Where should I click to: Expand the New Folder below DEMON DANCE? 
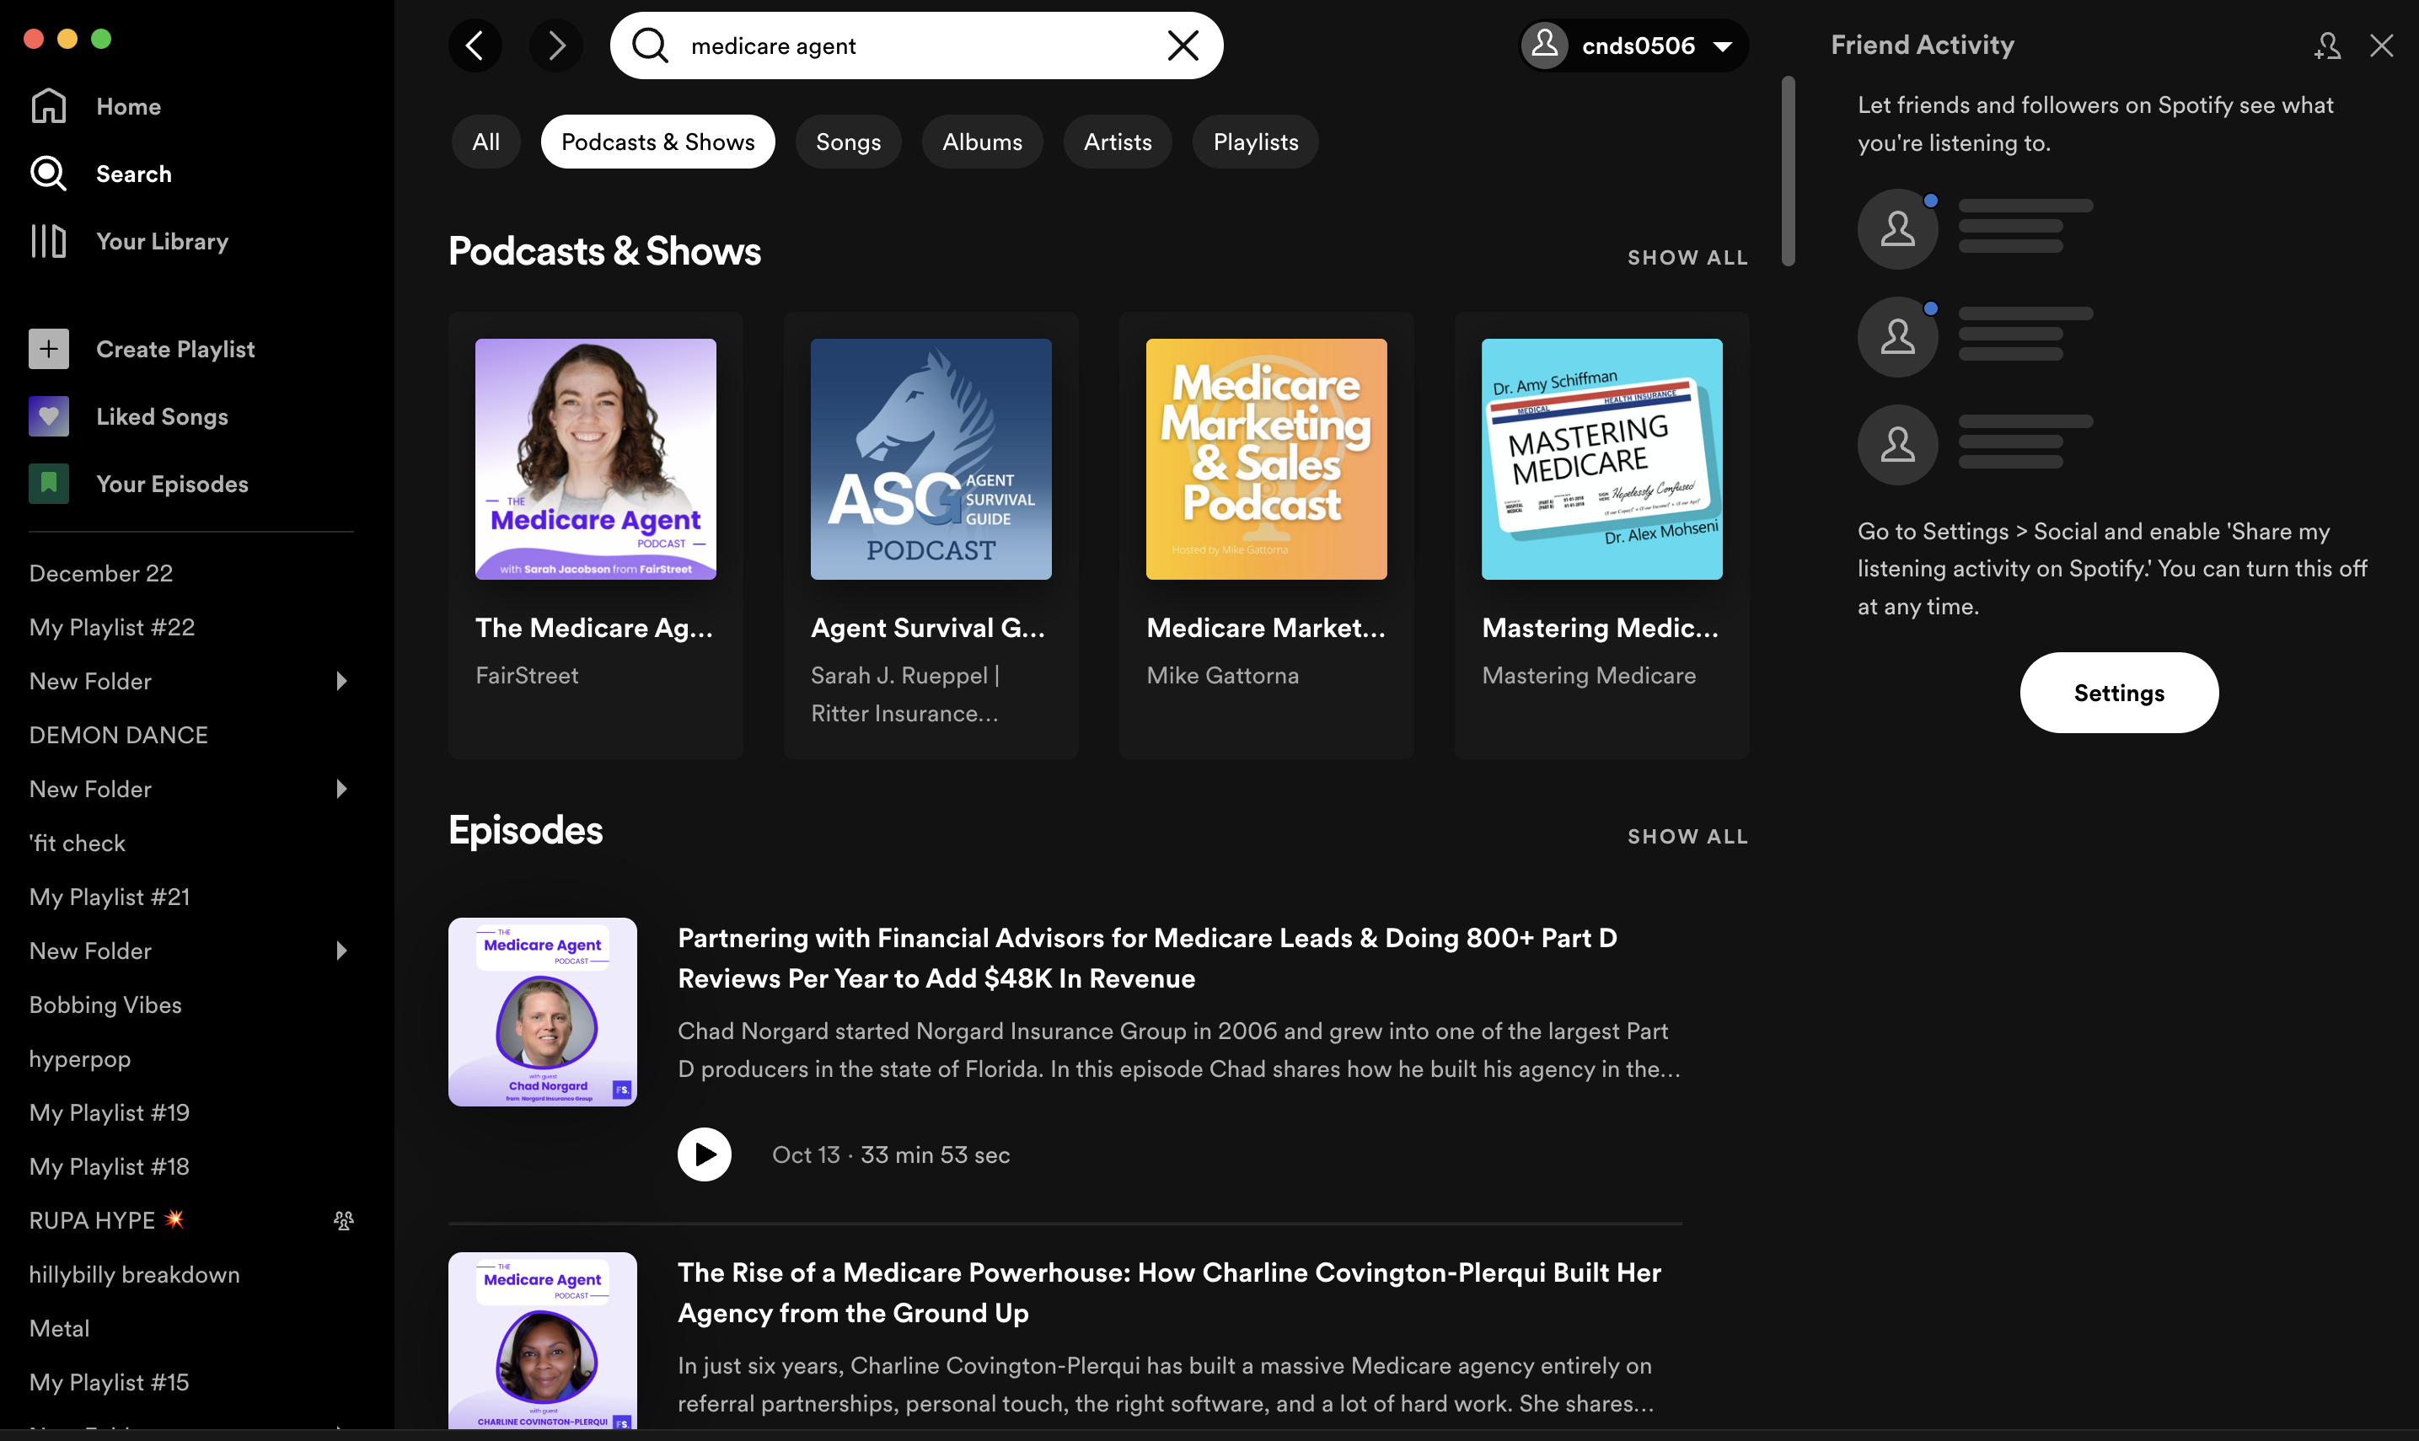(341, 790)
